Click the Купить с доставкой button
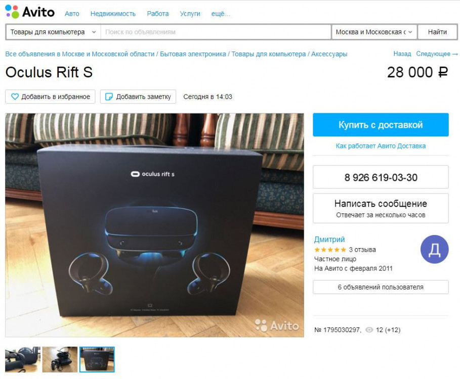The width and height of the screenshot is (460, 379). 381,125
